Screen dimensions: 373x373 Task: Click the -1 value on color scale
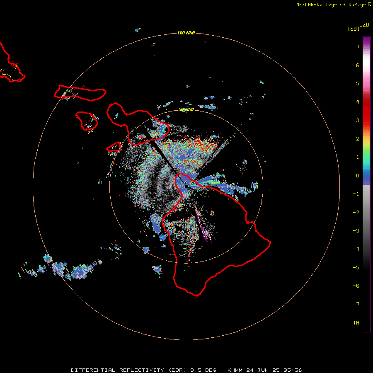[x=356, y=194]
